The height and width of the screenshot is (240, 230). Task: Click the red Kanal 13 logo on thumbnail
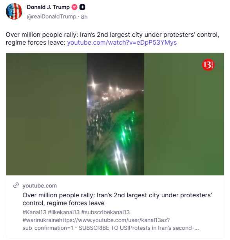tap(208, 65)
